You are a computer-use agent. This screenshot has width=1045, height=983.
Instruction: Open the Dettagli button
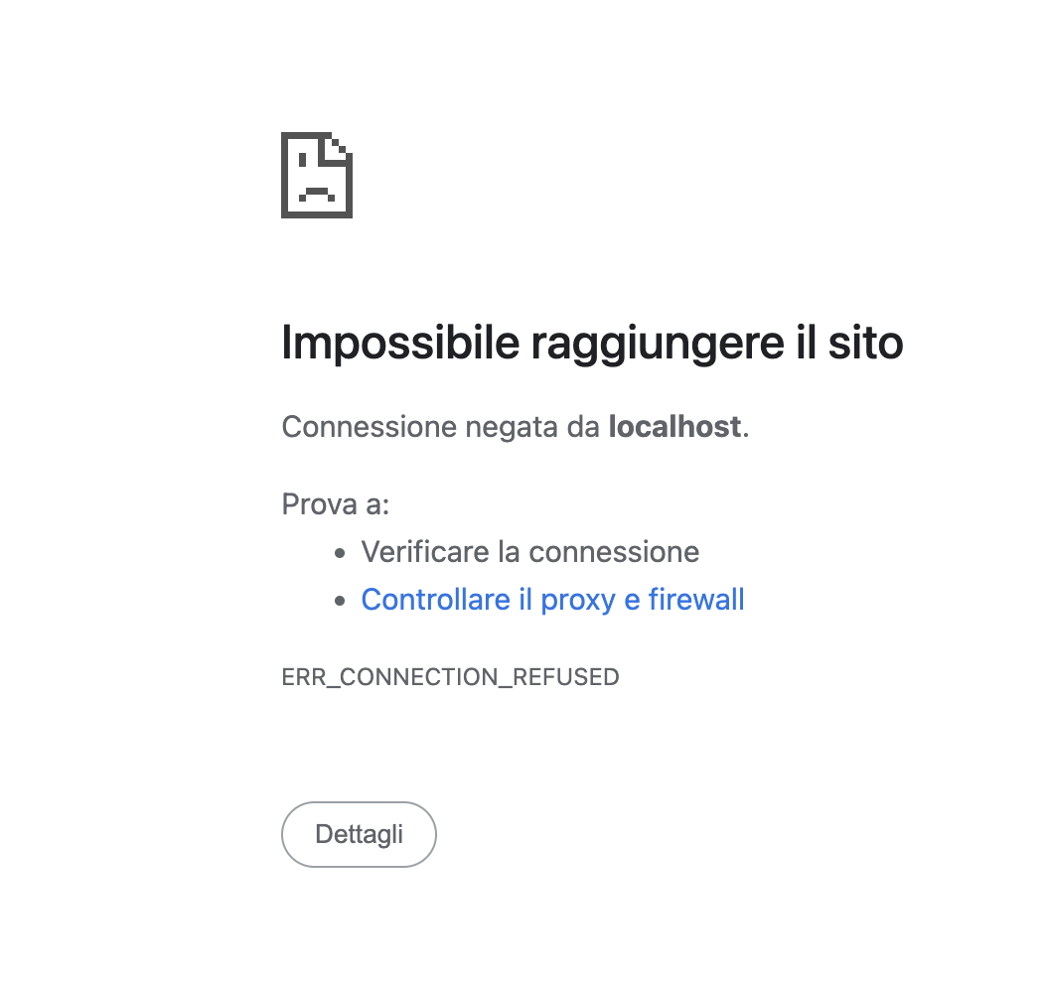tap(359, 834)
